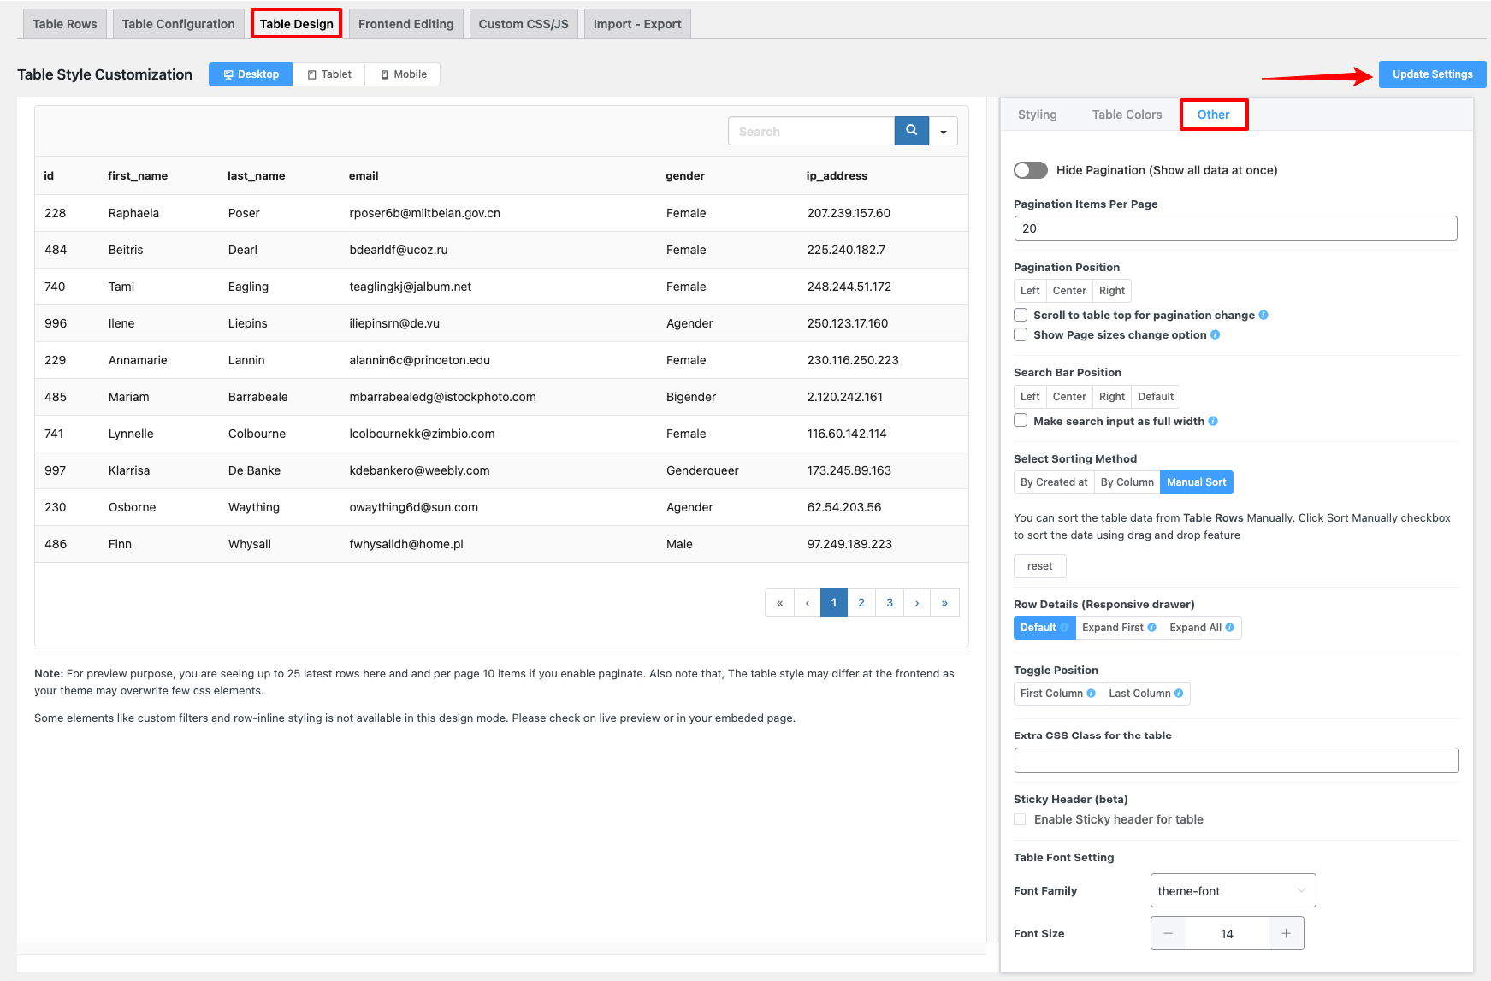Click info icon beside Scroll to table top
This screenshot has height=981, width=1491.
1263,316
